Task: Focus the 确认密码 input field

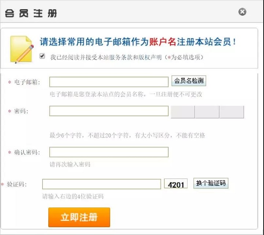Action: coord(109,152)
